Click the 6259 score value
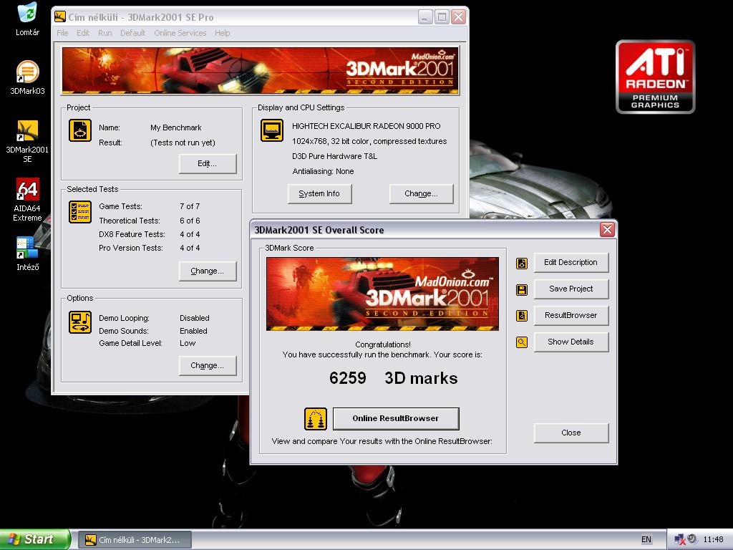Image resolution: width=733 pixels, height=550 pixels. pyautogui.click(x=347, y=378)
